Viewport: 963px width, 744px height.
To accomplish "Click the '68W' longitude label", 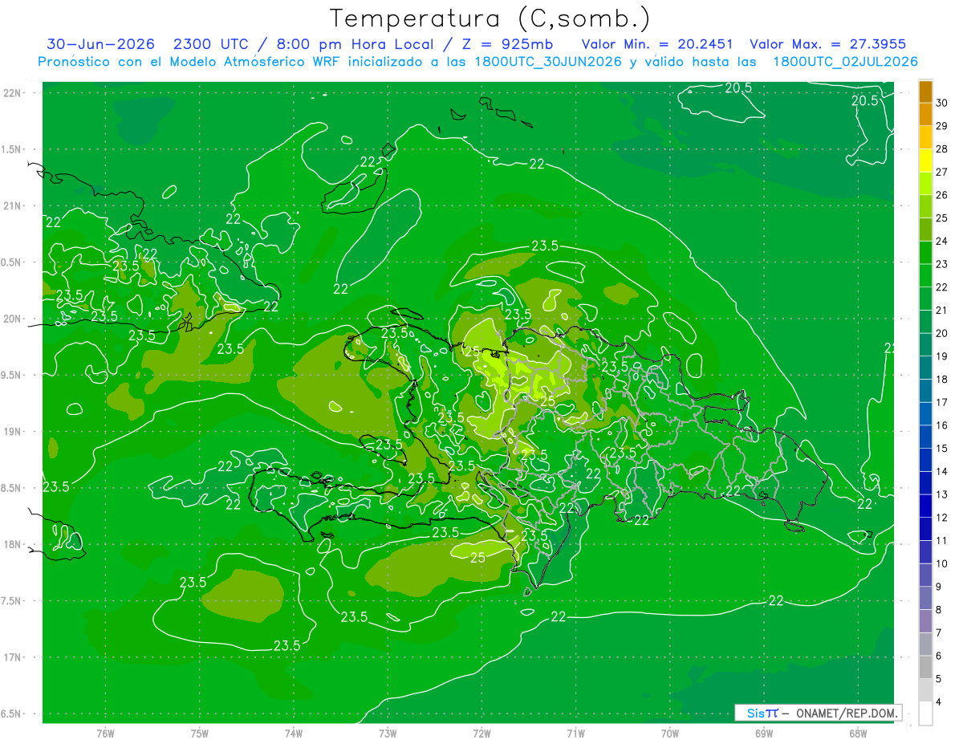I will click(x=858, y=733).
